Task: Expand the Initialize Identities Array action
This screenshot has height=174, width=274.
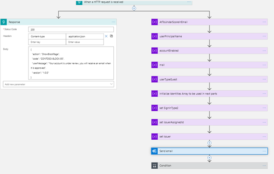Action: pos(209,94)
